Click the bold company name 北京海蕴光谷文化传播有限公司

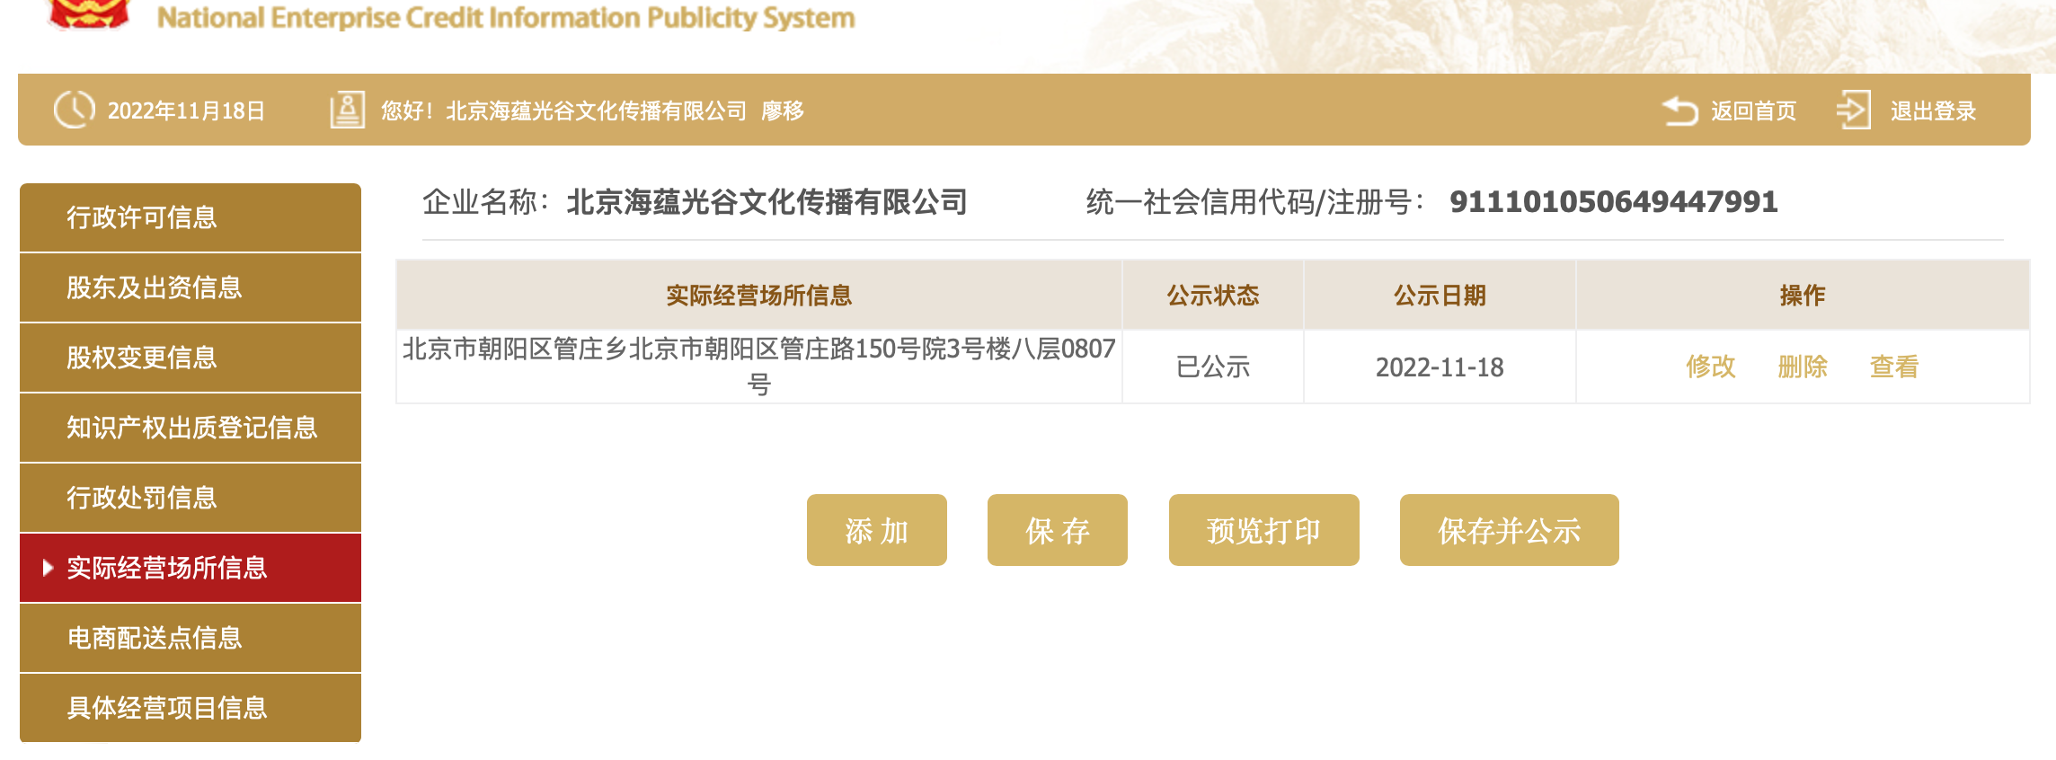coord(767,202)
